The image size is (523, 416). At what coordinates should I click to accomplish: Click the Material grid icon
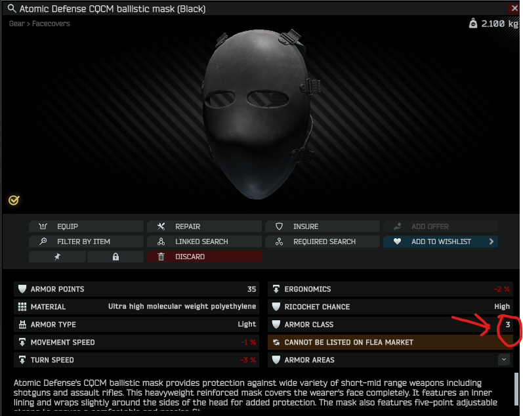point(22,307)
